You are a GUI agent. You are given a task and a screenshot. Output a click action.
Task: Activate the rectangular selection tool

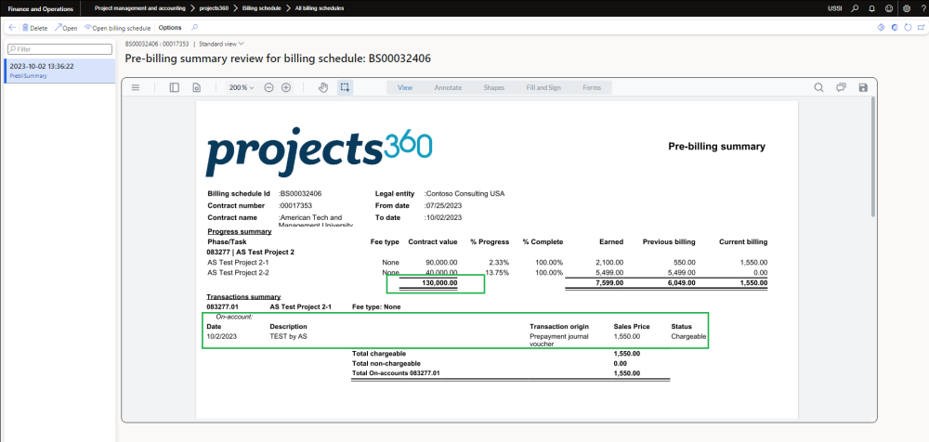(344, 87)
